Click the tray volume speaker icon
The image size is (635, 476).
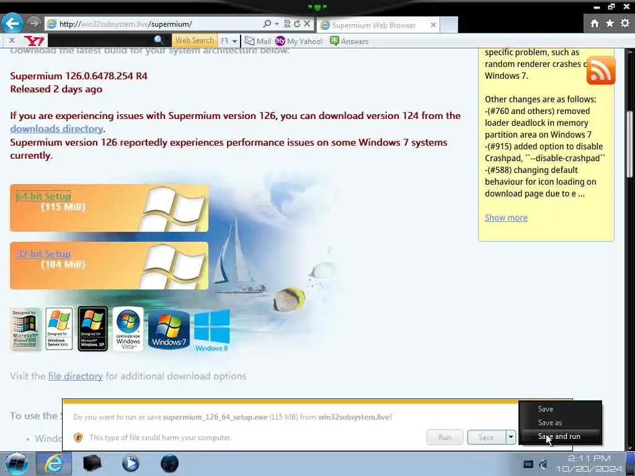[x=543, y=464]
